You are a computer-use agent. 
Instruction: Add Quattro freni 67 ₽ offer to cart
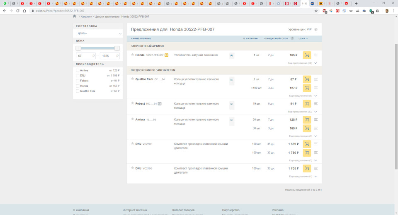307,79
